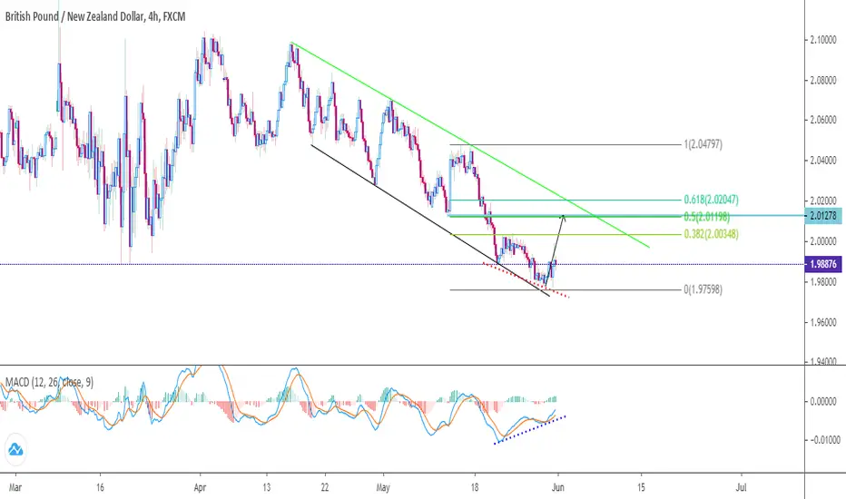
Task: Click the 2.06000 price axis value
Action: (x=823, y=120)
